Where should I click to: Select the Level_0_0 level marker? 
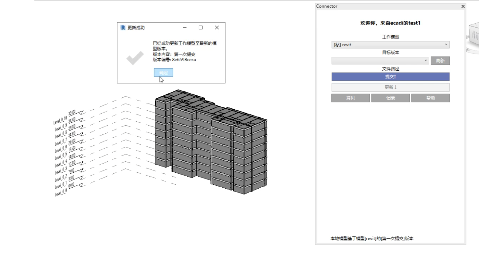61,192
